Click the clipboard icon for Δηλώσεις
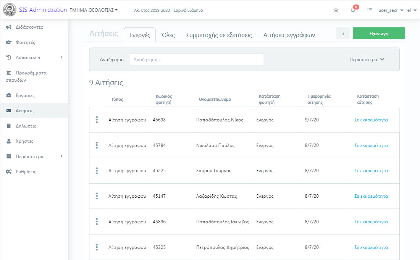 click(9, 126)
